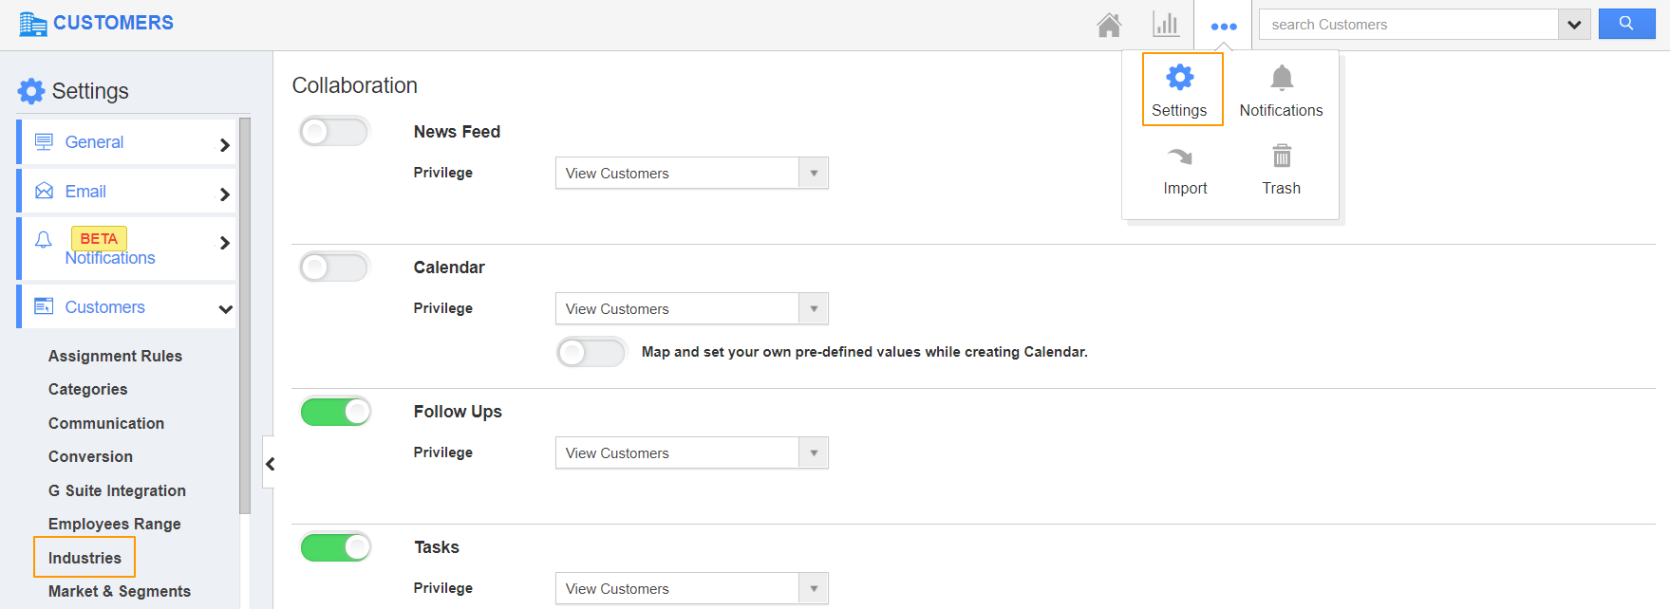1670x609 pixels.
Task: Click the home icon in top bar
Action: [x=1109, y=25]
